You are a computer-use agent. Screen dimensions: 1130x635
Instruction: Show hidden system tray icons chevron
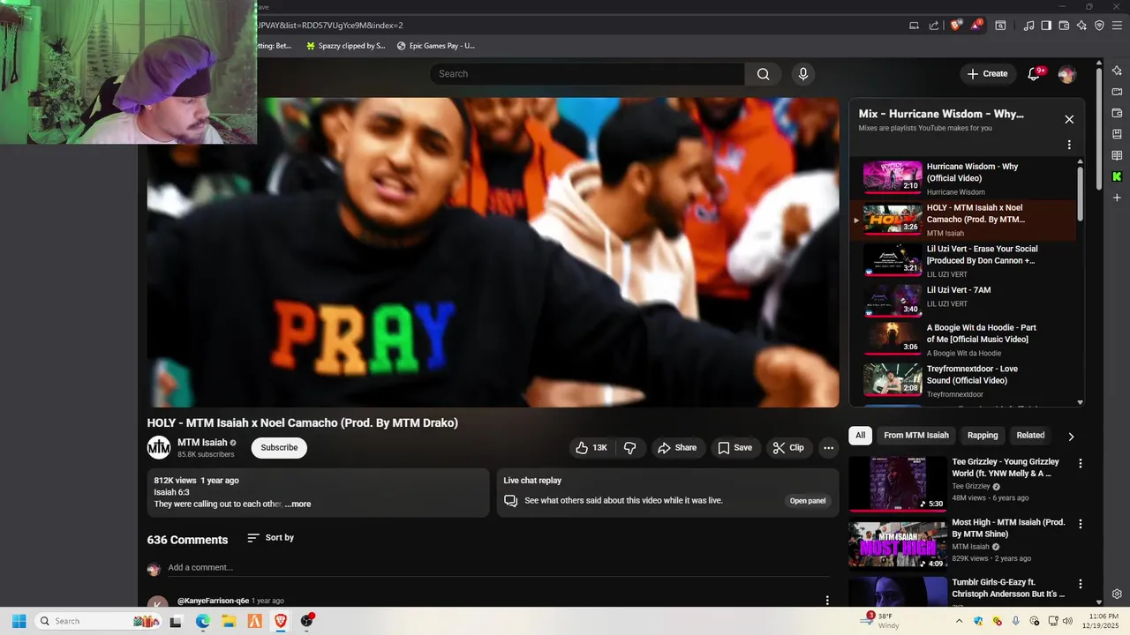click(x=960, y=621)
